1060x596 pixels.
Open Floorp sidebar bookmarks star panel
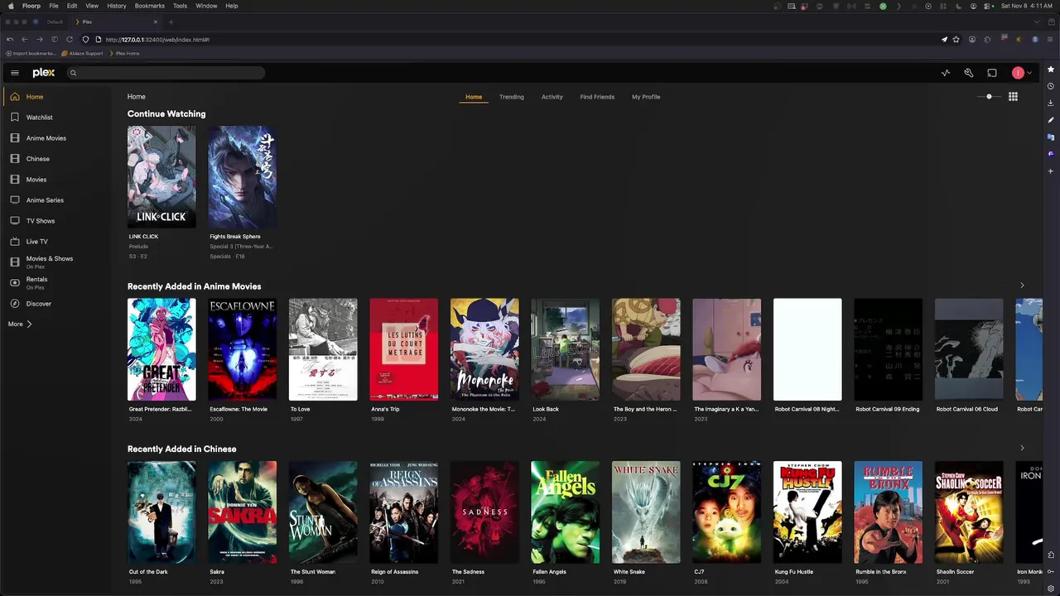[x=1051, y=70]
